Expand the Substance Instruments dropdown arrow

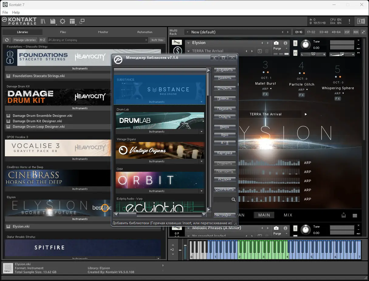point(202,102)
